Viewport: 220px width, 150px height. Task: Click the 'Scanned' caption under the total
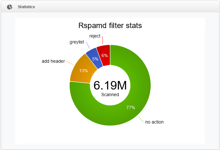110,95
